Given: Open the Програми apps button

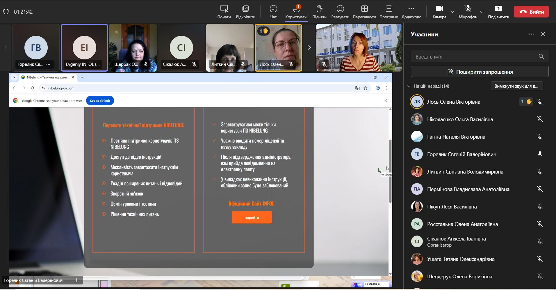Looking at the screenshot, I should 389,12.
